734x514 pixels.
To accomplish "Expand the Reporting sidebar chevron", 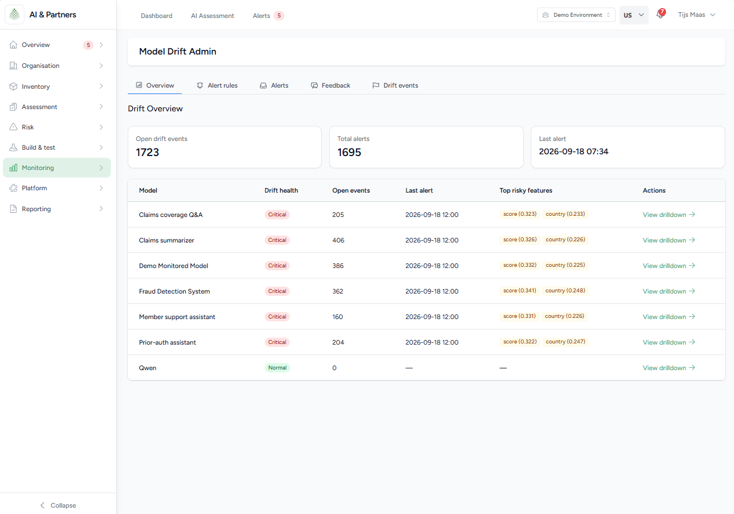I will [101, 209].
